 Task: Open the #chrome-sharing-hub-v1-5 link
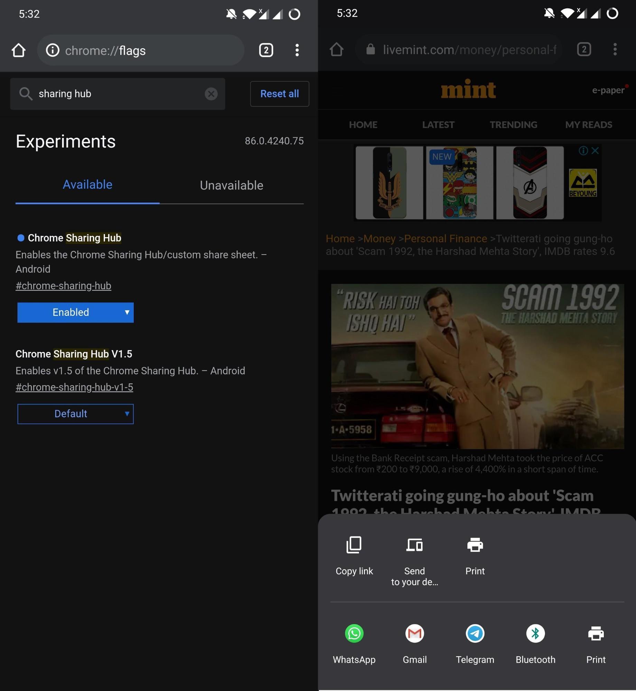74,387
